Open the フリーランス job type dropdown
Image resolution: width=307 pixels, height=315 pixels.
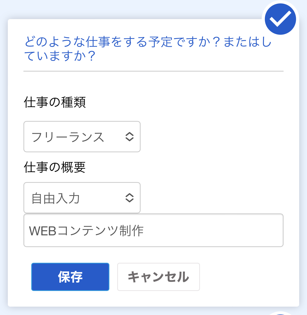point(82,137)
